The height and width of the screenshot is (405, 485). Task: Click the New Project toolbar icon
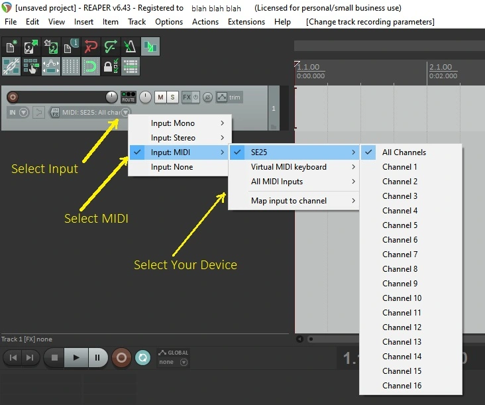coord(11,46)
